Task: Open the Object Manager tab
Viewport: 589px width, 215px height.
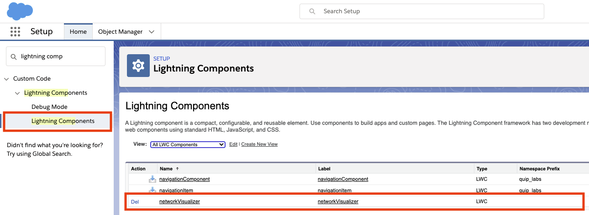Action: click(x=121, y=31)
